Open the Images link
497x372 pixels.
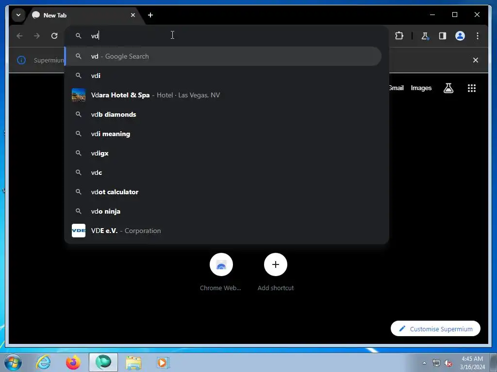(x=421, y=88)
